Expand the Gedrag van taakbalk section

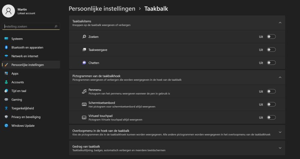(x=280, y=148)
